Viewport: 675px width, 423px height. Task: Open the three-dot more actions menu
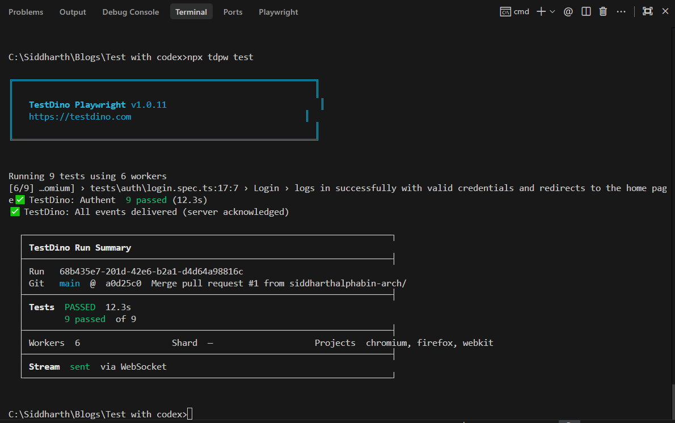pos(621,11)
